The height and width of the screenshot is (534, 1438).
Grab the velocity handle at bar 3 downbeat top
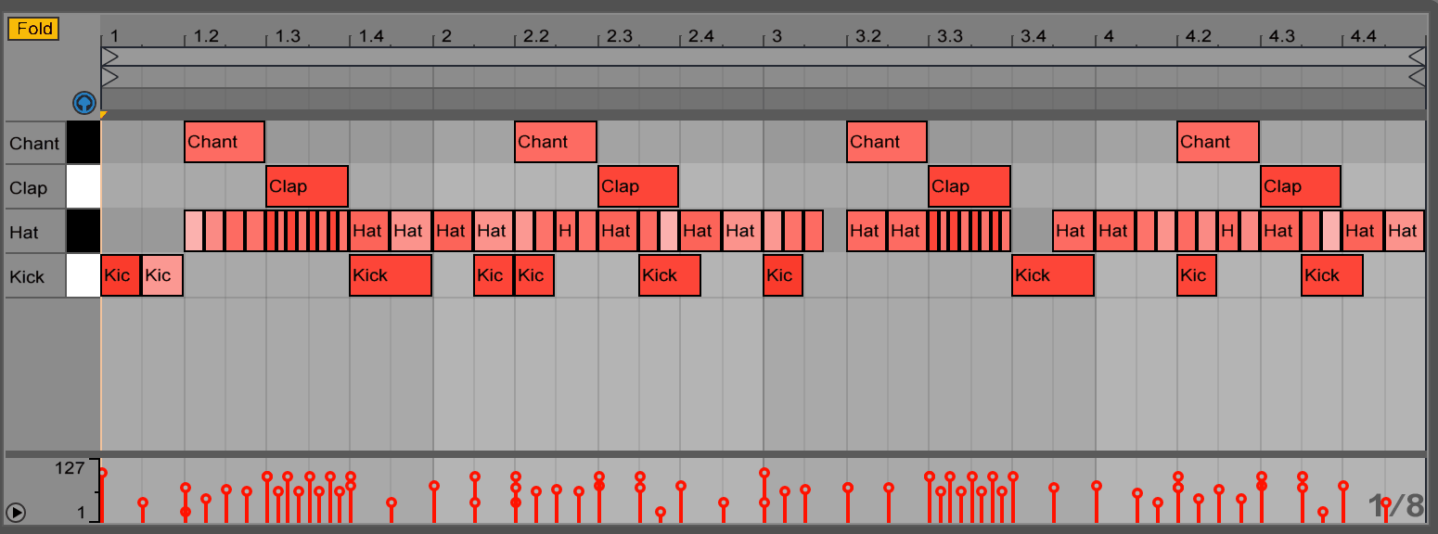click(x=764, y=473)
